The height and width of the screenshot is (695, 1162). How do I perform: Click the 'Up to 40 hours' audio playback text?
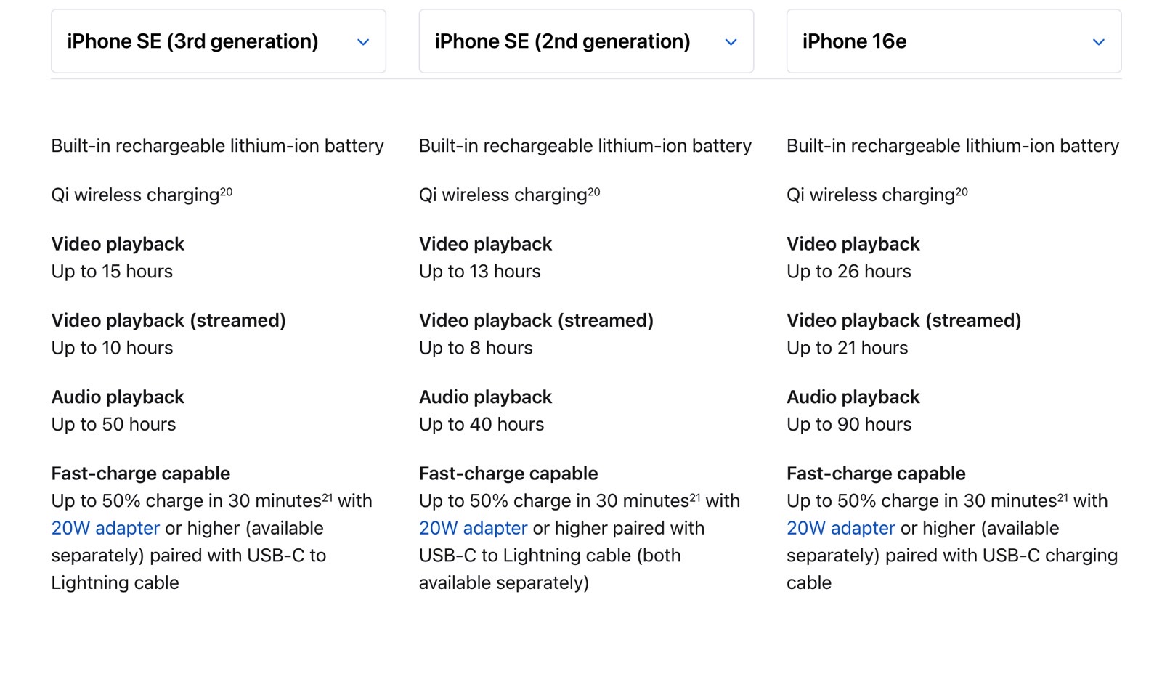[x=482, y=424]
